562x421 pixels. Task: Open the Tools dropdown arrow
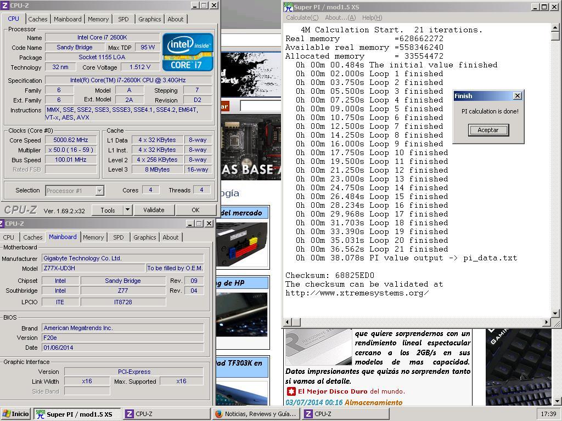[x=127, y=210]
